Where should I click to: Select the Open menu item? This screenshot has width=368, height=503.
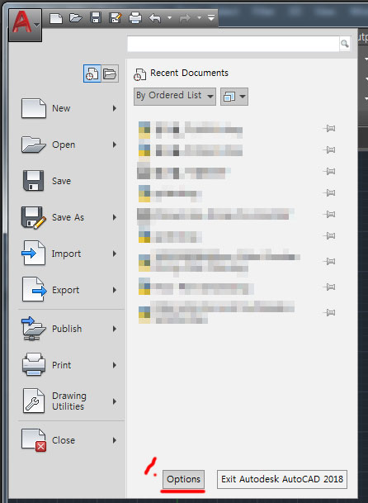tap(69, 145)
